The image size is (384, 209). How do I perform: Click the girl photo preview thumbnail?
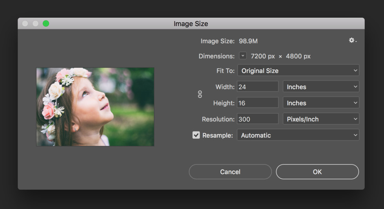pos(95,107)
